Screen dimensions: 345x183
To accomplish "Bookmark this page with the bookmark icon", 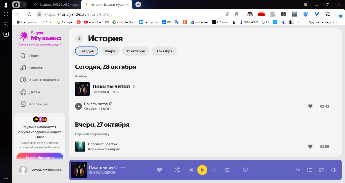I will [237, 14].
